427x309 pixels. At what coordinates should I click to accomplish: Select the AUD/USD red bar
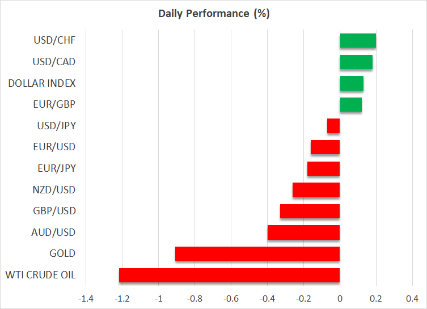303,232
